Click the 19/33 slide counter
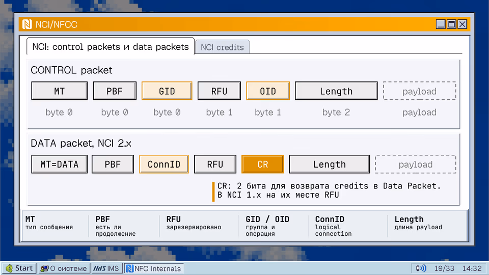The height and width of the screenshot is (275, 489). 444,268
